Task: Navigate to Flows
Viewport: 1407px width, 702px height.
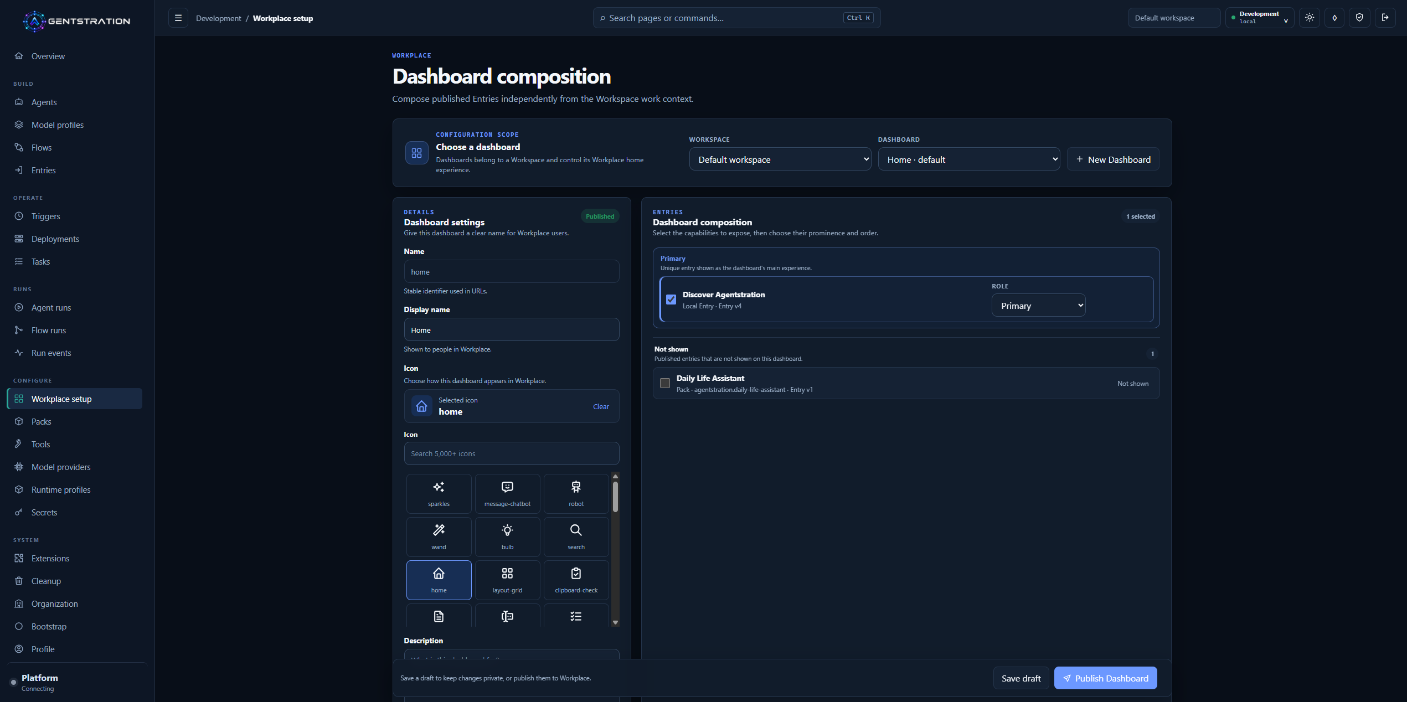Action: [x=74, y=147]
